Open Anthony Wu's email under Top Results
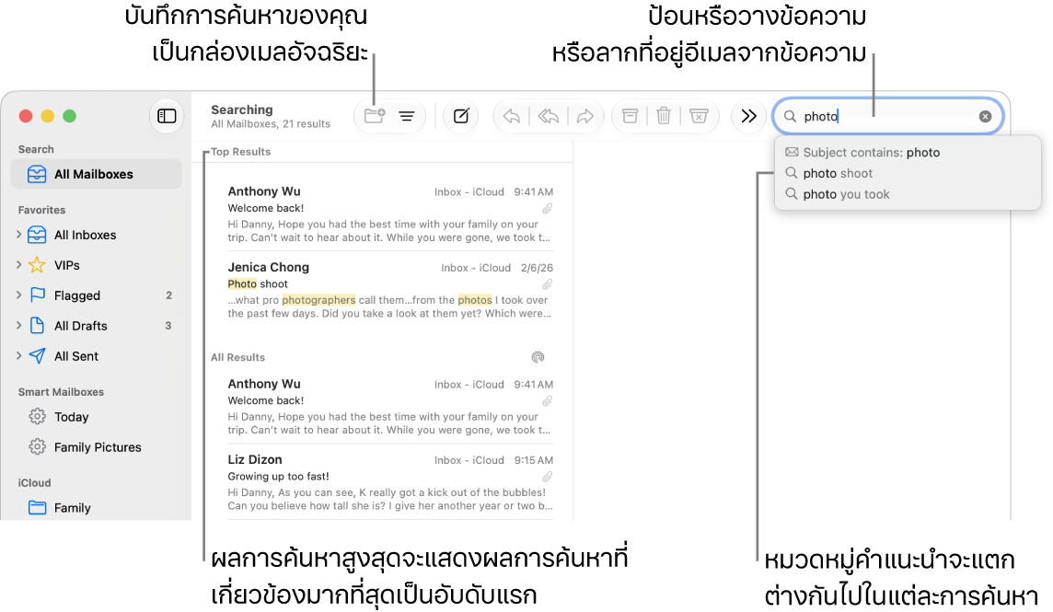This screenshot has height=612, width=1053. 389,214
